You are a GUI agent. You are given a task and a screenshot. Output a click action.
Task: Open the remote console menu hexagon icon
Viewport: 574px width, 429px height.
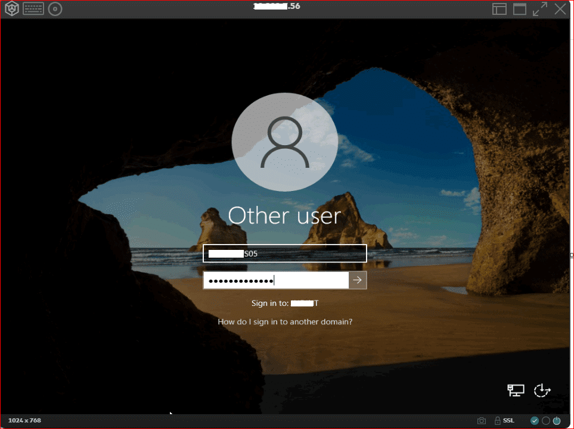tap(12, 9)
